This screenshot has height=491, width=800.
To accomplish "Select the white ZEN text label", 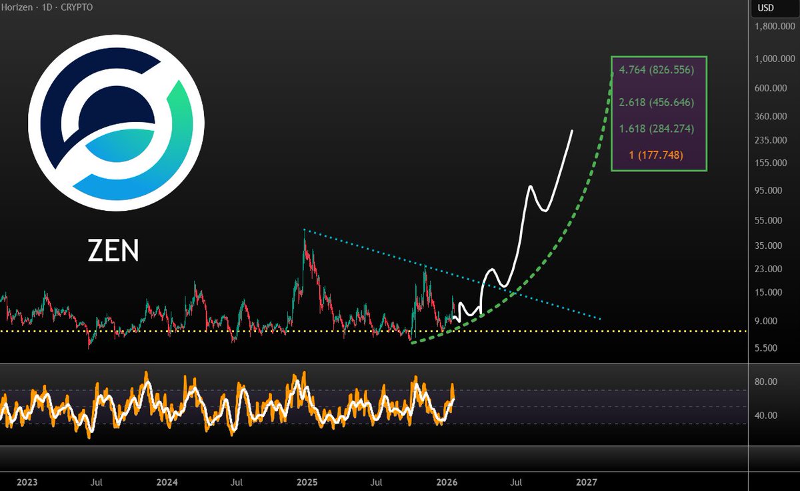I will tap(114, 251).
